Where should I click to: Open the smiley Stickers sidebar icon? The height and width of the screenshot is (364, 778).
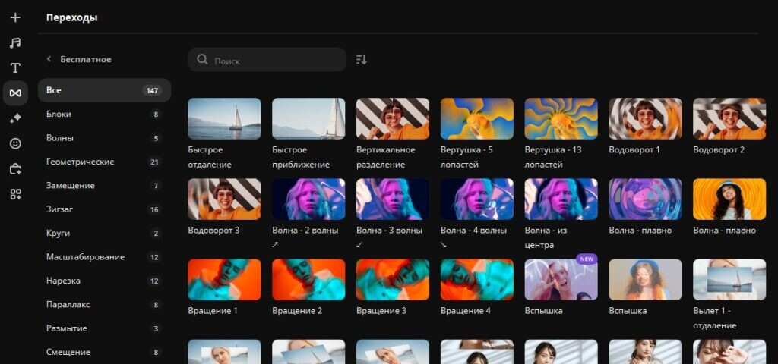click(15, 143)
